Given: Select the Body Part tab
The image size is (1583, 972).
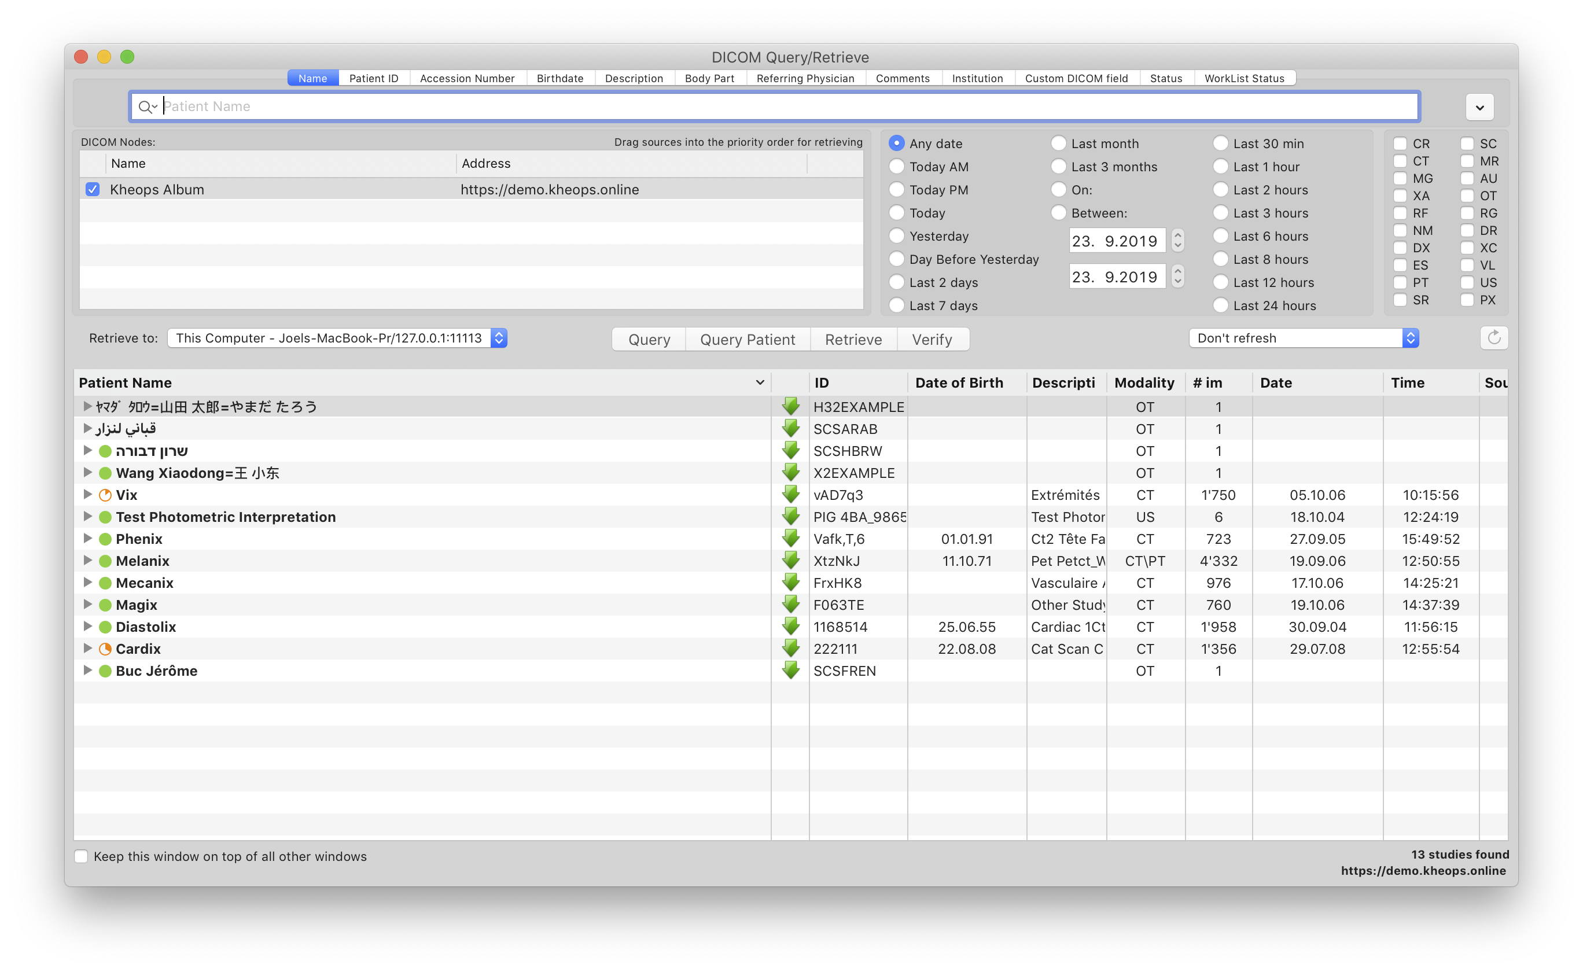Looking at the screenshot, I should (x=708, y=77).
